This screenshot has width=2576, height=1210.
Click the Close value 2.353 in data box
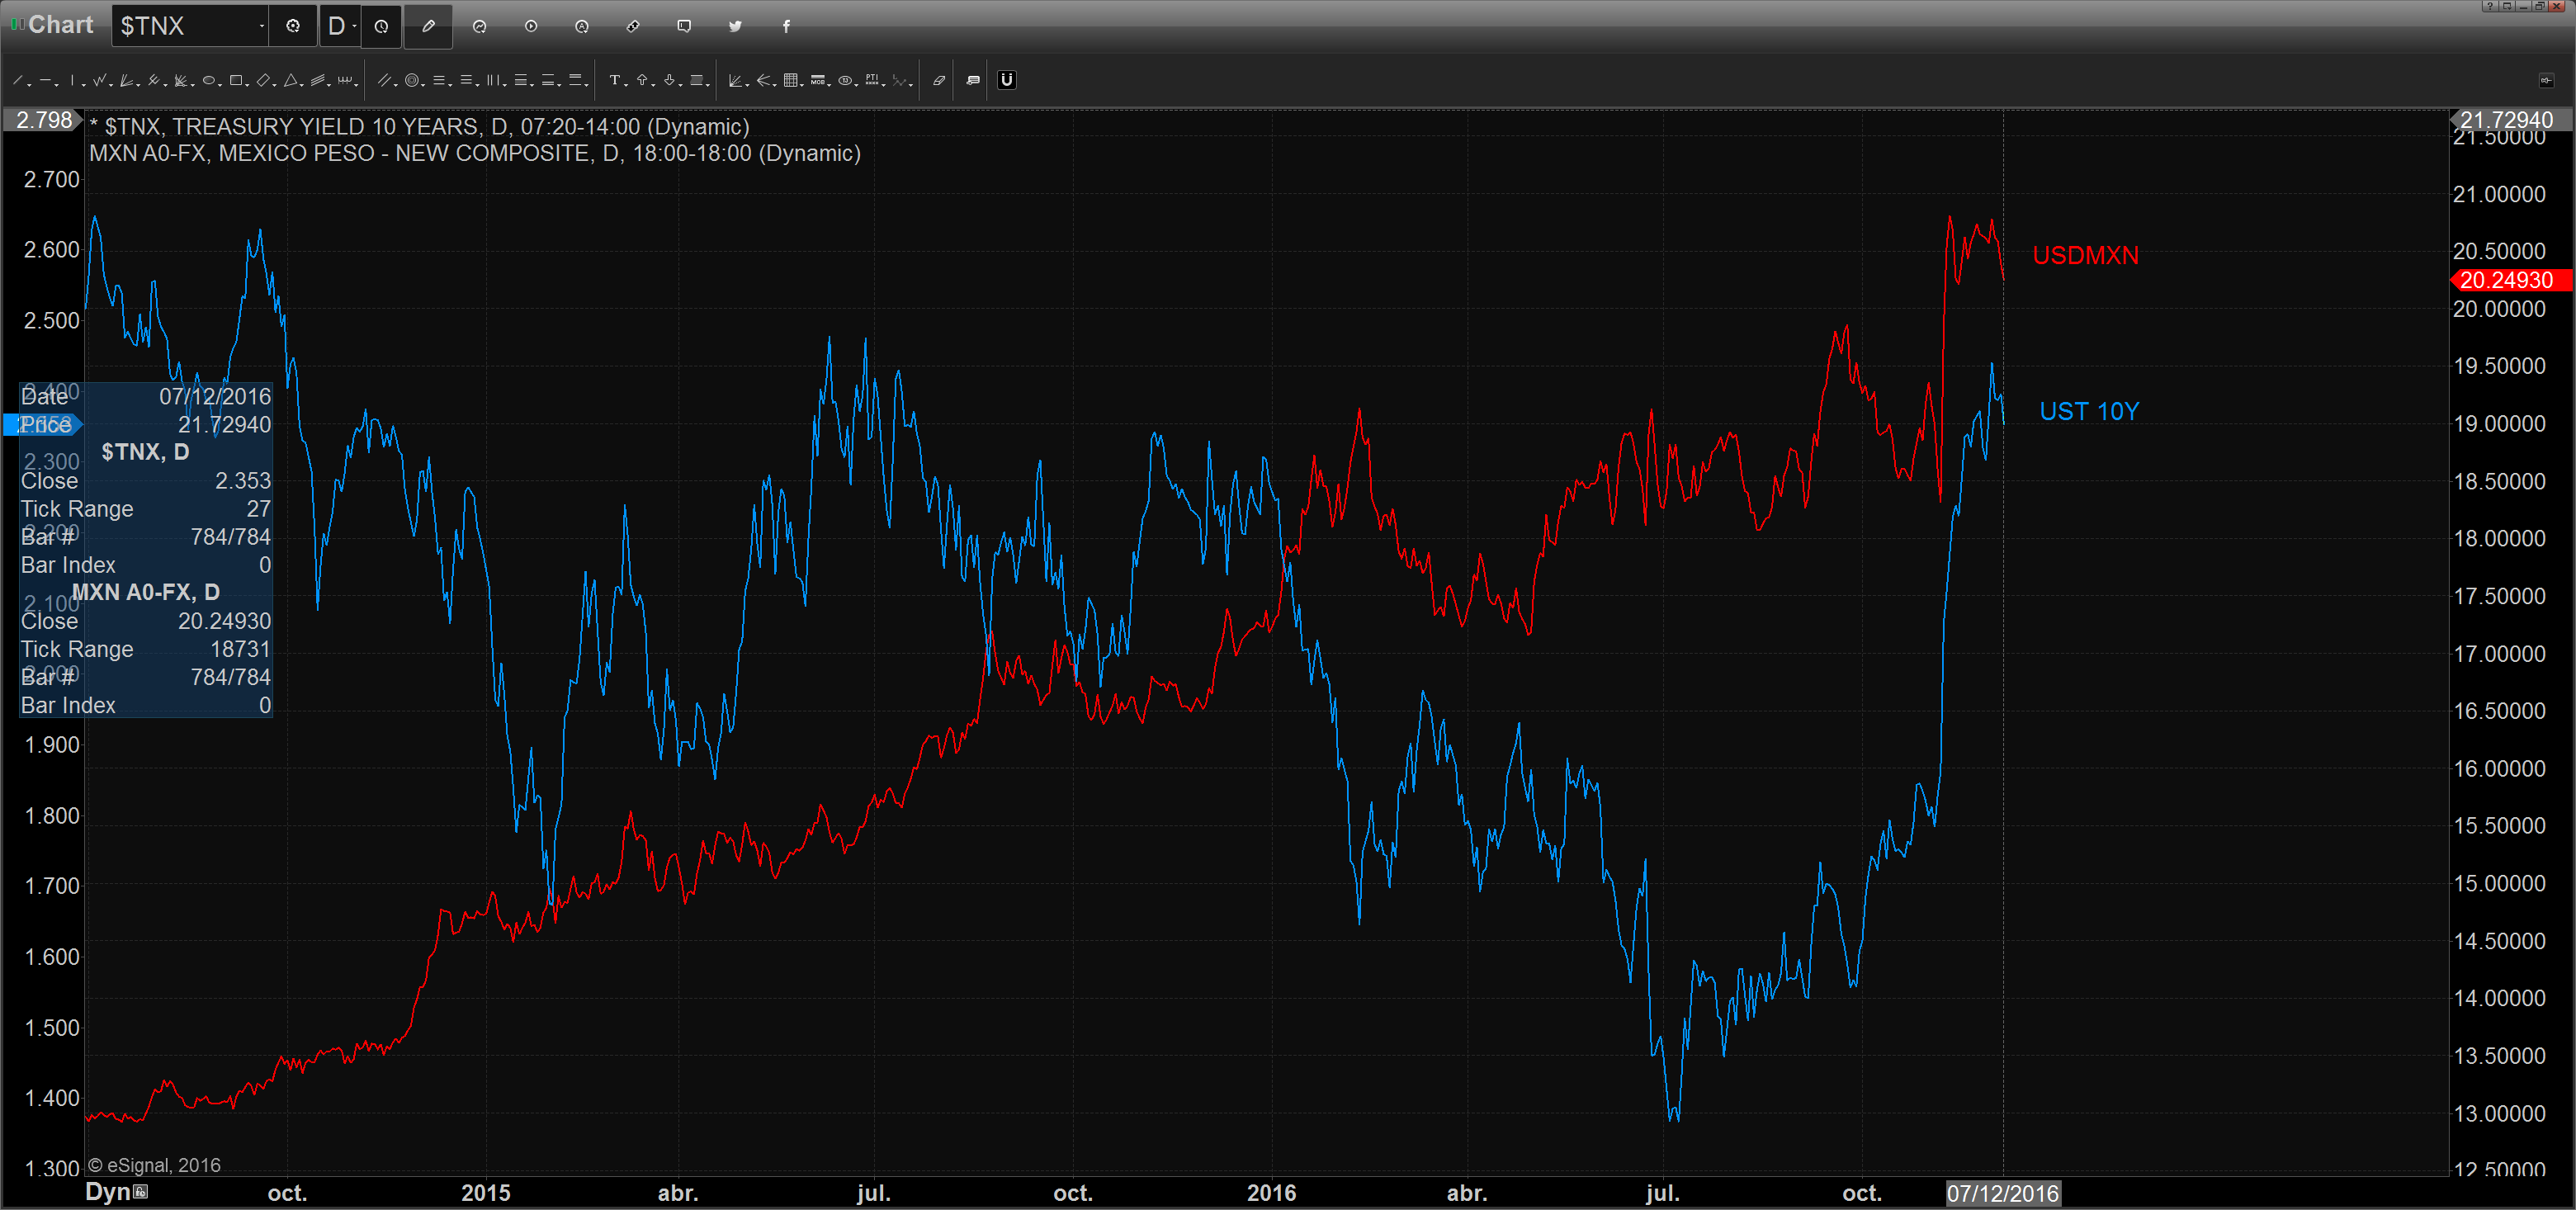click(x=243, y=481)
